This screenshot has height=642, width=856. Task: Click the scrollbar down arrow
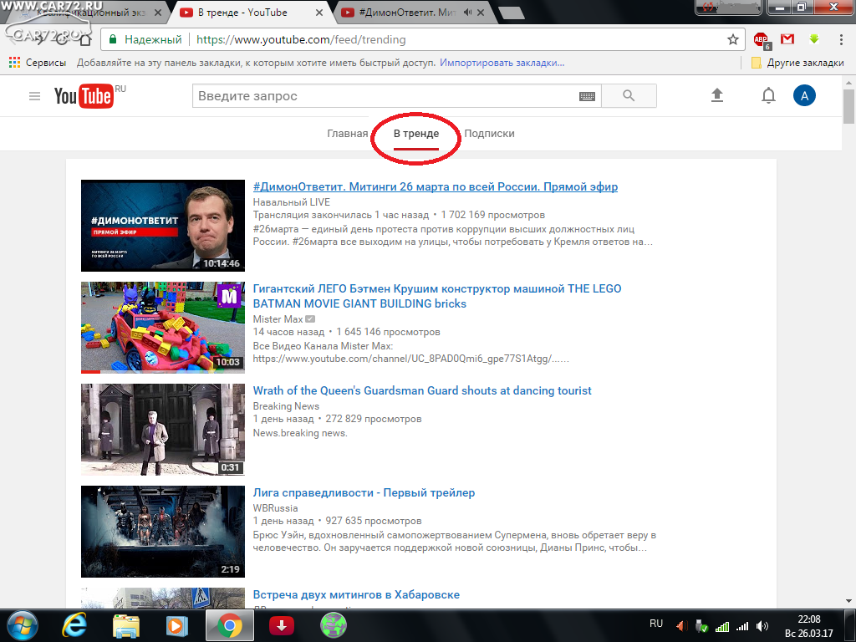click(848, 601)
